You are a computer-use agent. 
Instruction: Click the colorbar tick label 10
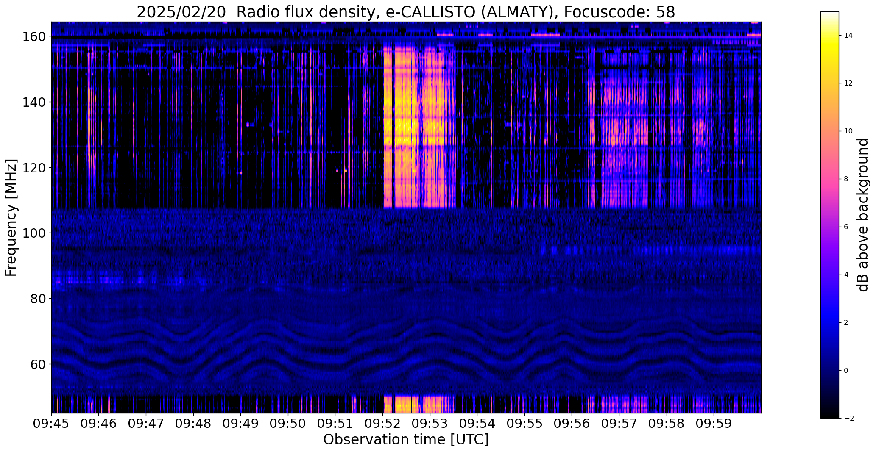click(x=848, y=131)
